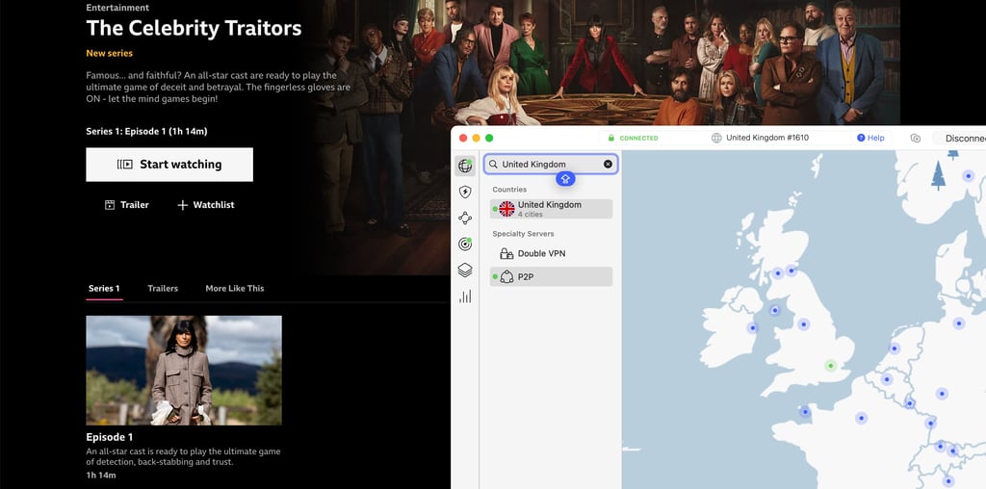Click the VPN window green zoom button
The width and height of the screenshot is (986, 489).
[x=489, y=138]
